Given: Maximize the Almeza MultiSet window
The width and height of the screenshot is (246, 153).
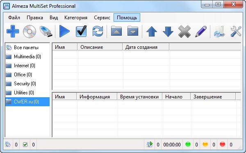Looking at the screenshot, I should [218, 4].
